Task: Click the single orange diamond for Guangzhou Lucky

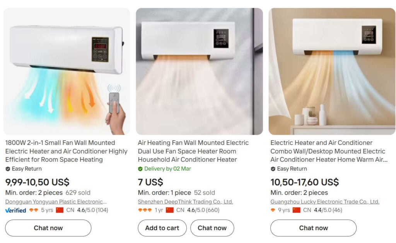Action: [273, 210]
